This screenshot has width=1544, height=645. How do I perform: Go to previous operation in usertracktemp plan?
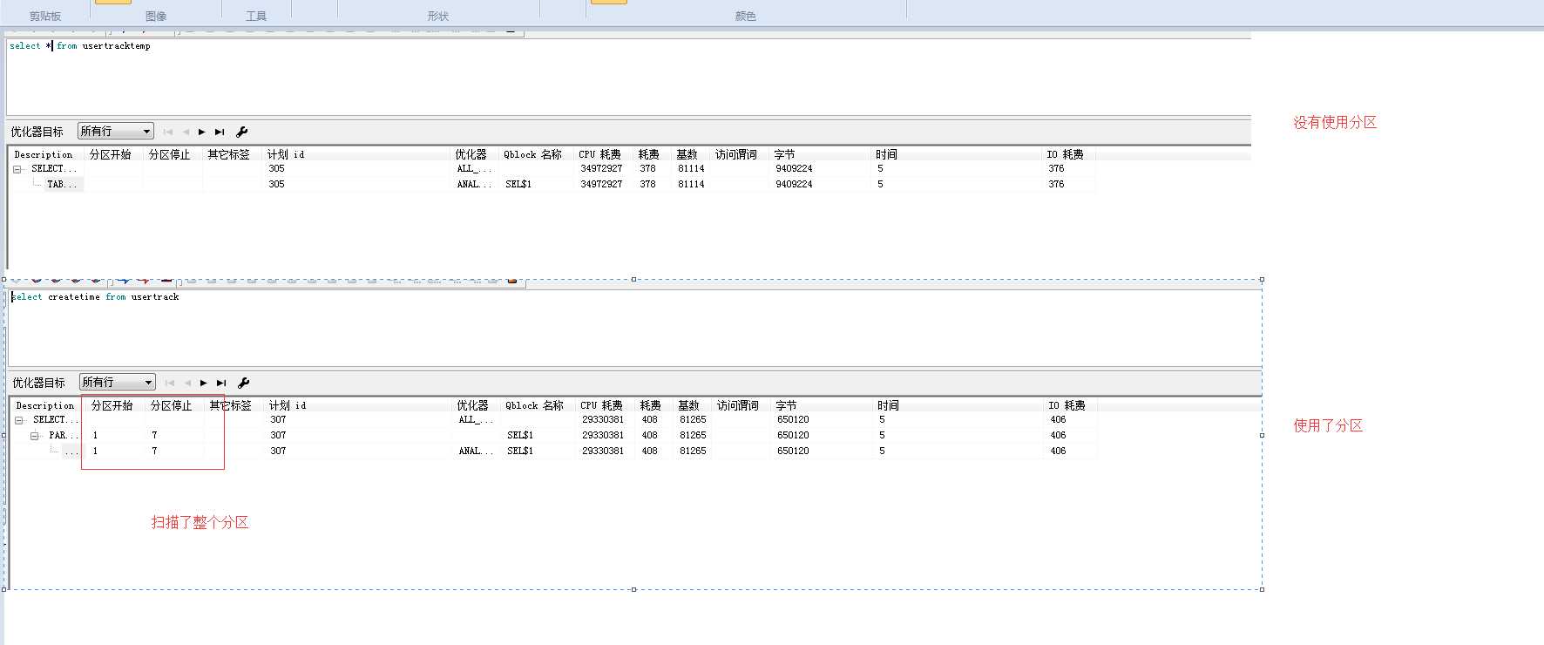point(186,132)
